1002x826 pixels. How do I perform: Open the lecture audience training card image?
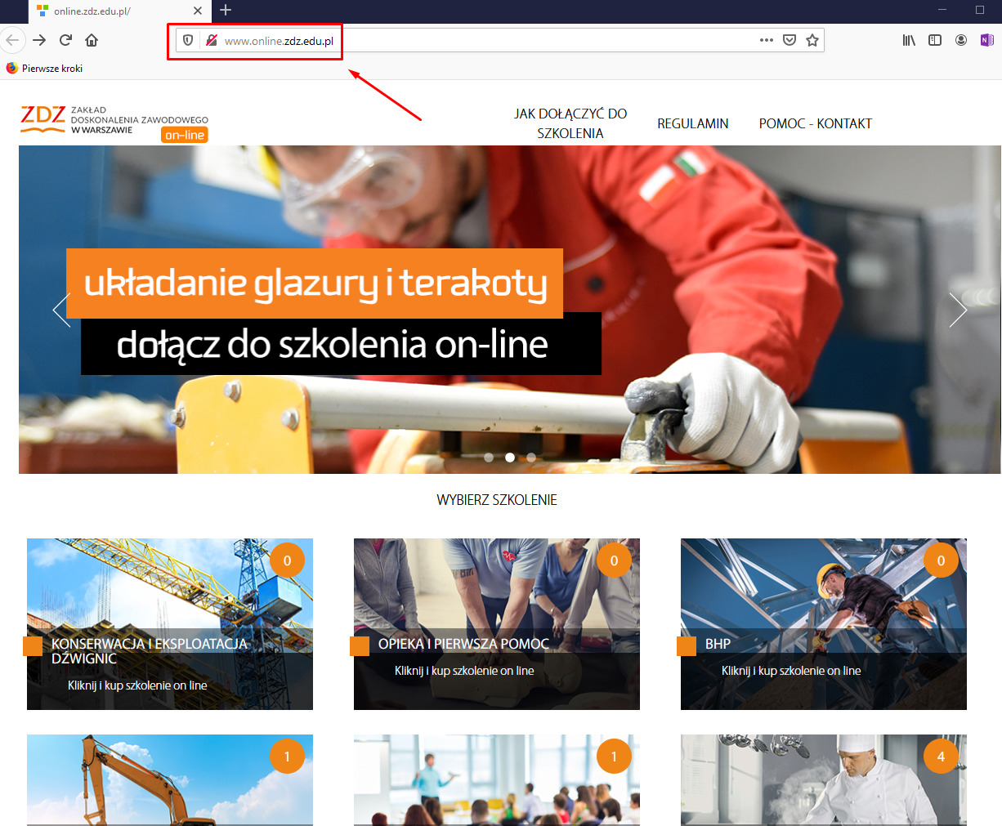point(497,780)
